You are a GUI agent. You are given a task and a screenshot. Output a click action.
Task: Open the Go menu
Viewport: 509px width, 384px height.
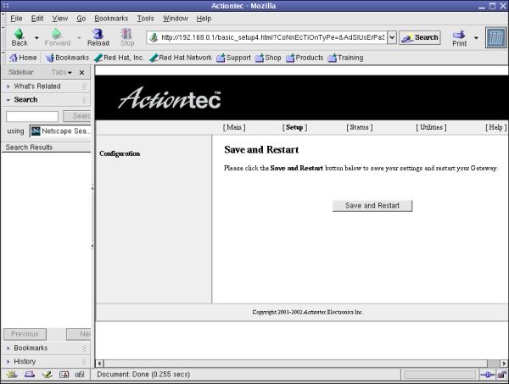tap(81, 19)
